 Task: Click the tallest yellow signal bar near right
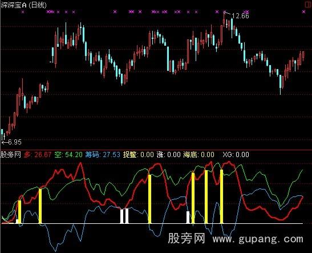coord(221,196)
